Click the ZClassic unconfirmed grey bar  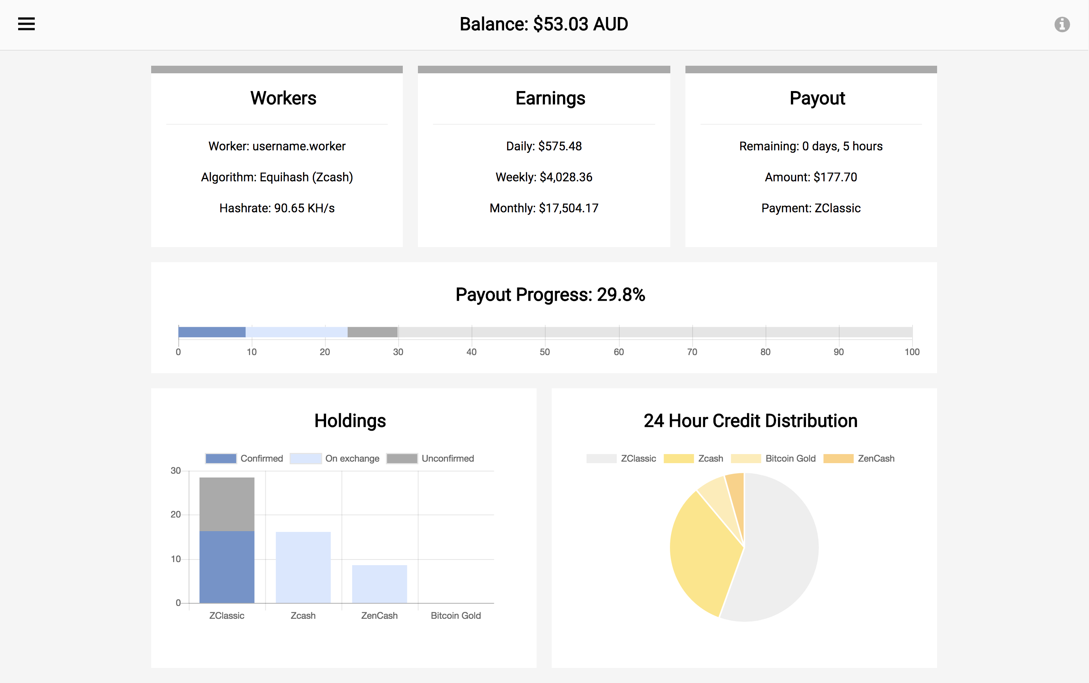[x=227, y=504]
